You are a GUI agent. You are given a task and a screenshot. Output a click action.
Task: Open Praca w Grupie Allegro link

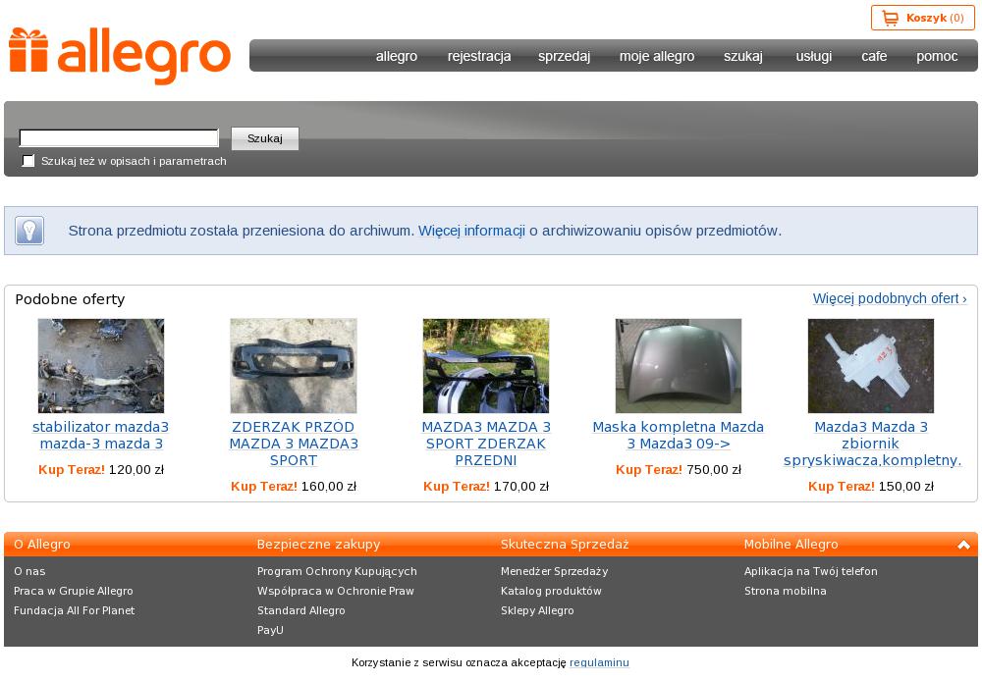pos(74,591)
